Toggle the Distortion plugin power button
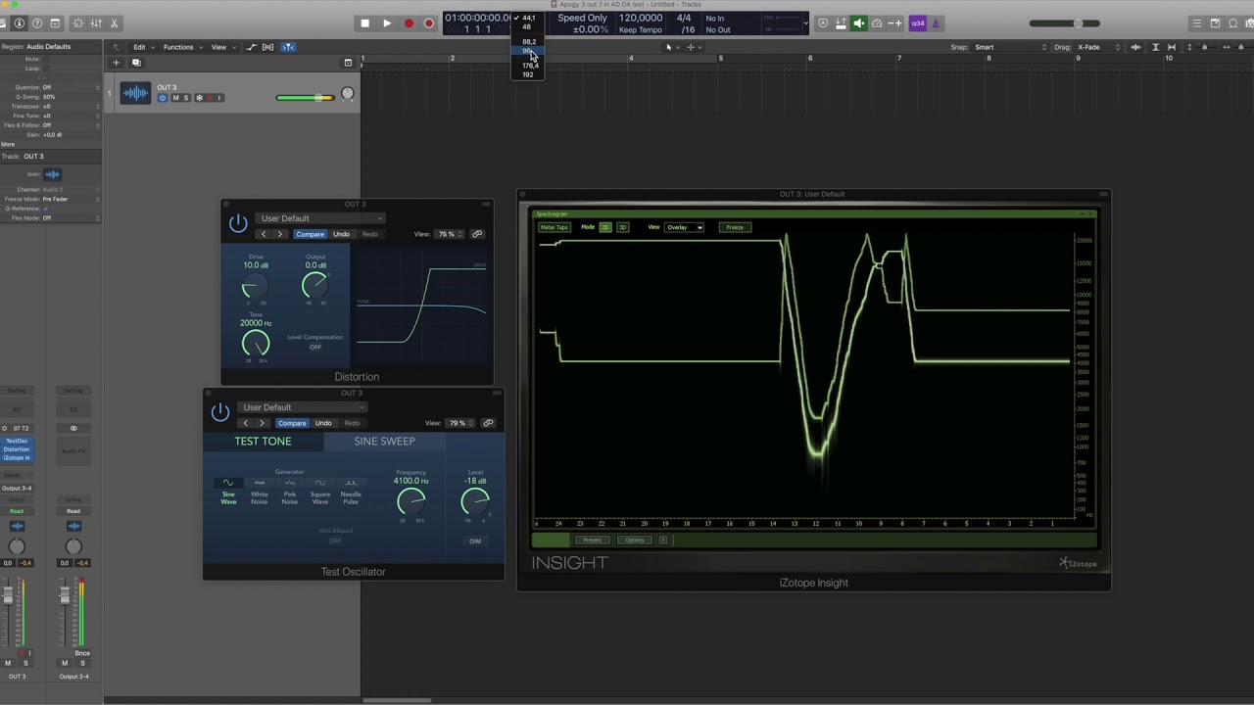 pos(238,224)
